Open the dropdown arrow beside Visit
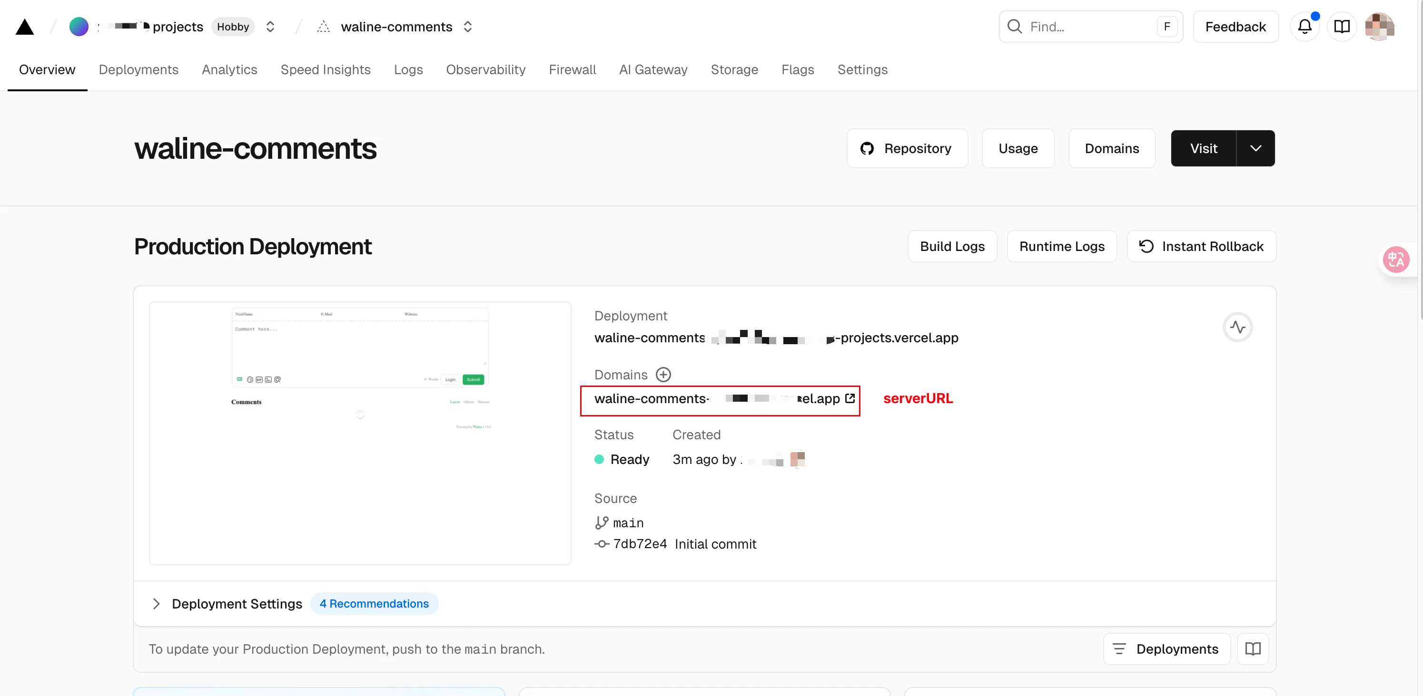Image resolution: width=1423 pixels, height=696 pixels. 1255,148
